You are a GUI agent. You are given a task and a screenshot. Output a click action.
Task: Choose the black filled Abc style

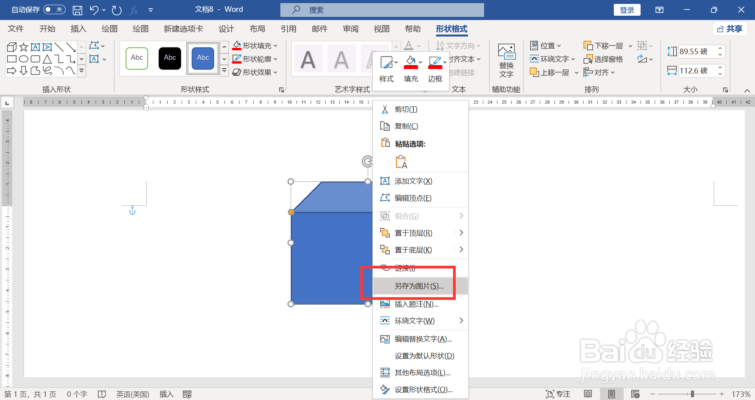tap(170, 58)
